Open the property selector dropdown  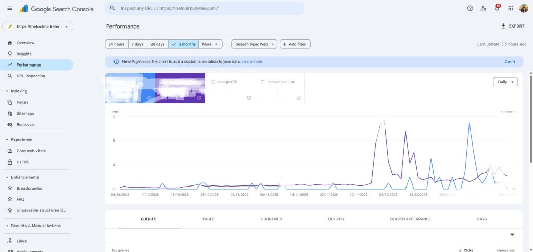(x=37, y=26)
